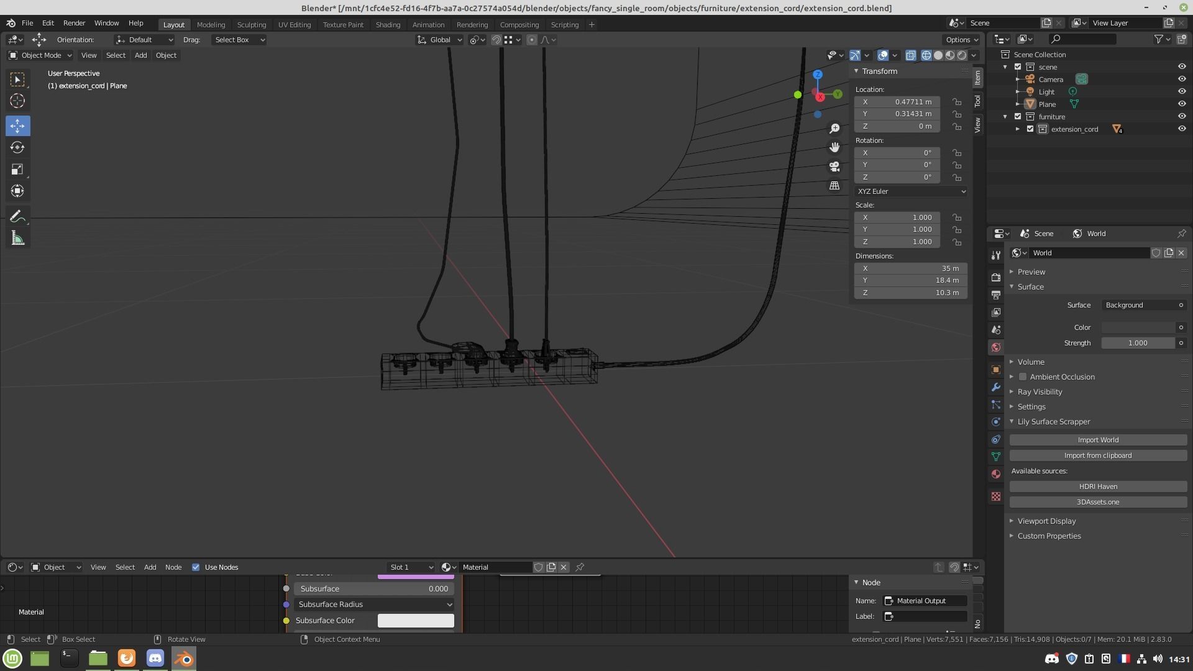Open the Render menu

pyautogui.click(x=74, y=23)
